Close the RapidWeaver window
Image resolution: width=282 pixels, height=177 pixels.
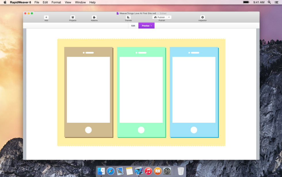click(x=25, y=13)
